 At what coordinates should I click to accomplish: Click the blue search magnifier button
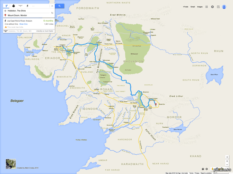(59, 6)
